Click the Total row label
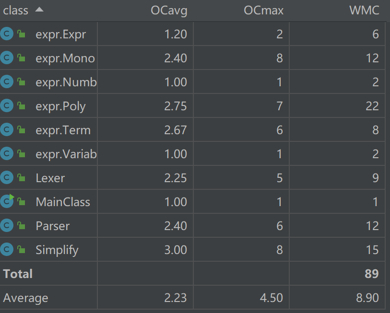The height and width of the screenshot is (313, 390). [x=18, y=274]
